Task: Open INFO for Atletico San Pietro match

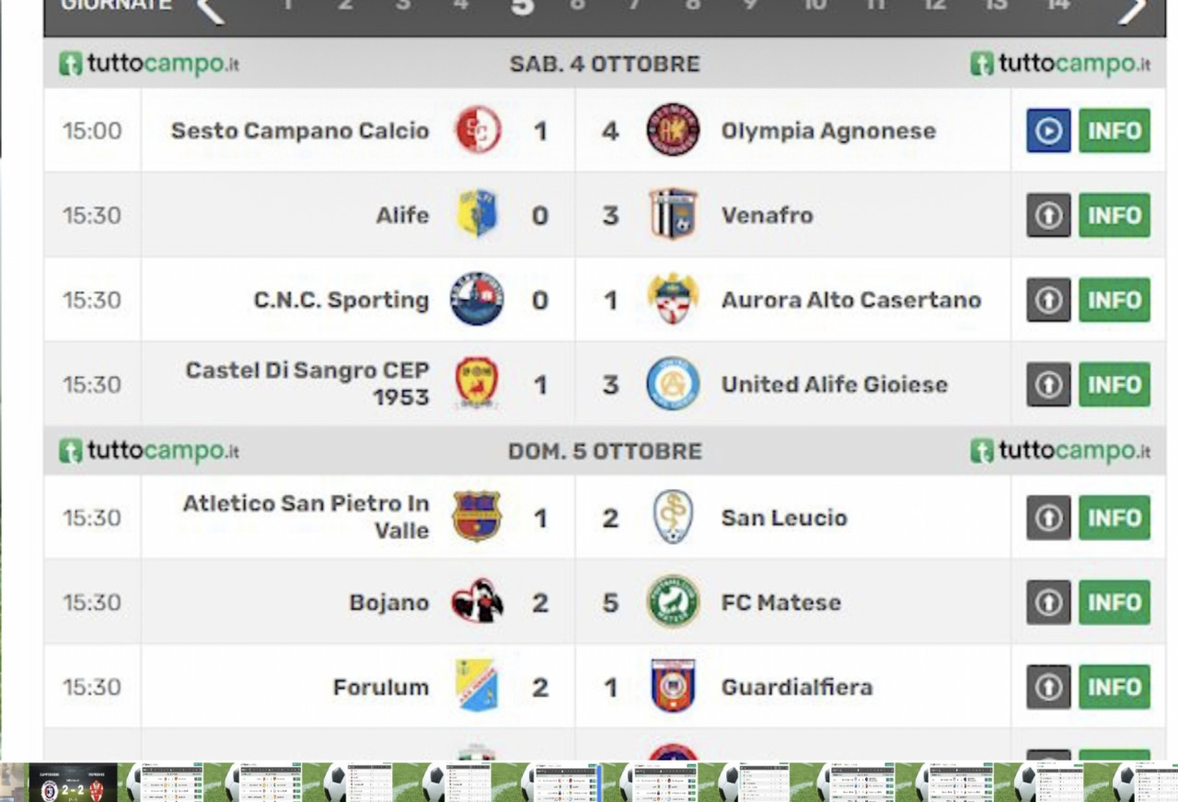Action: tap(1114, 518)
